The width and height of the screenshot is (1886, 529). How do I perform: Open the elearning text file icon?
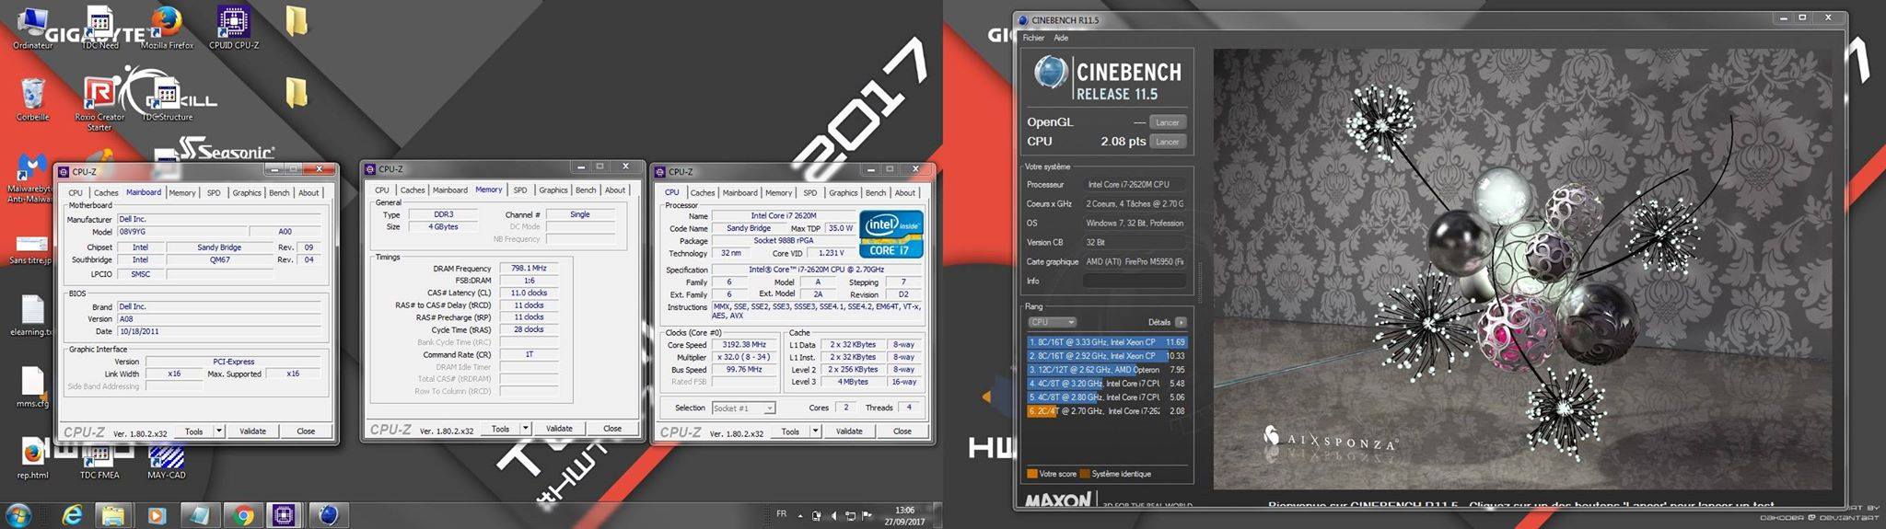[31, 316]
